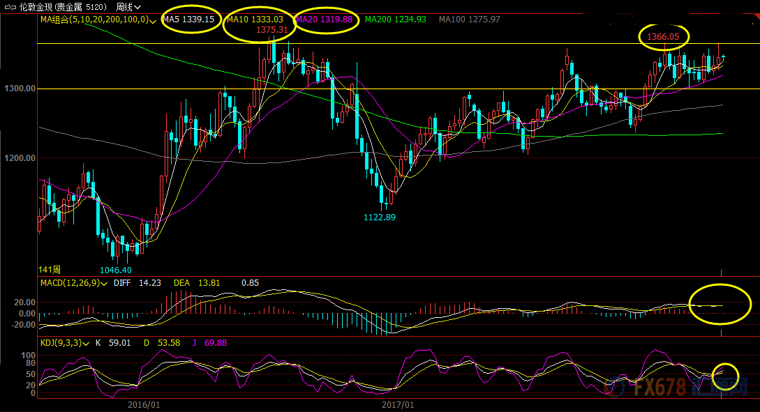Select the MA10 1333.03 legend label
760x412 pixels.
point(255,20)
